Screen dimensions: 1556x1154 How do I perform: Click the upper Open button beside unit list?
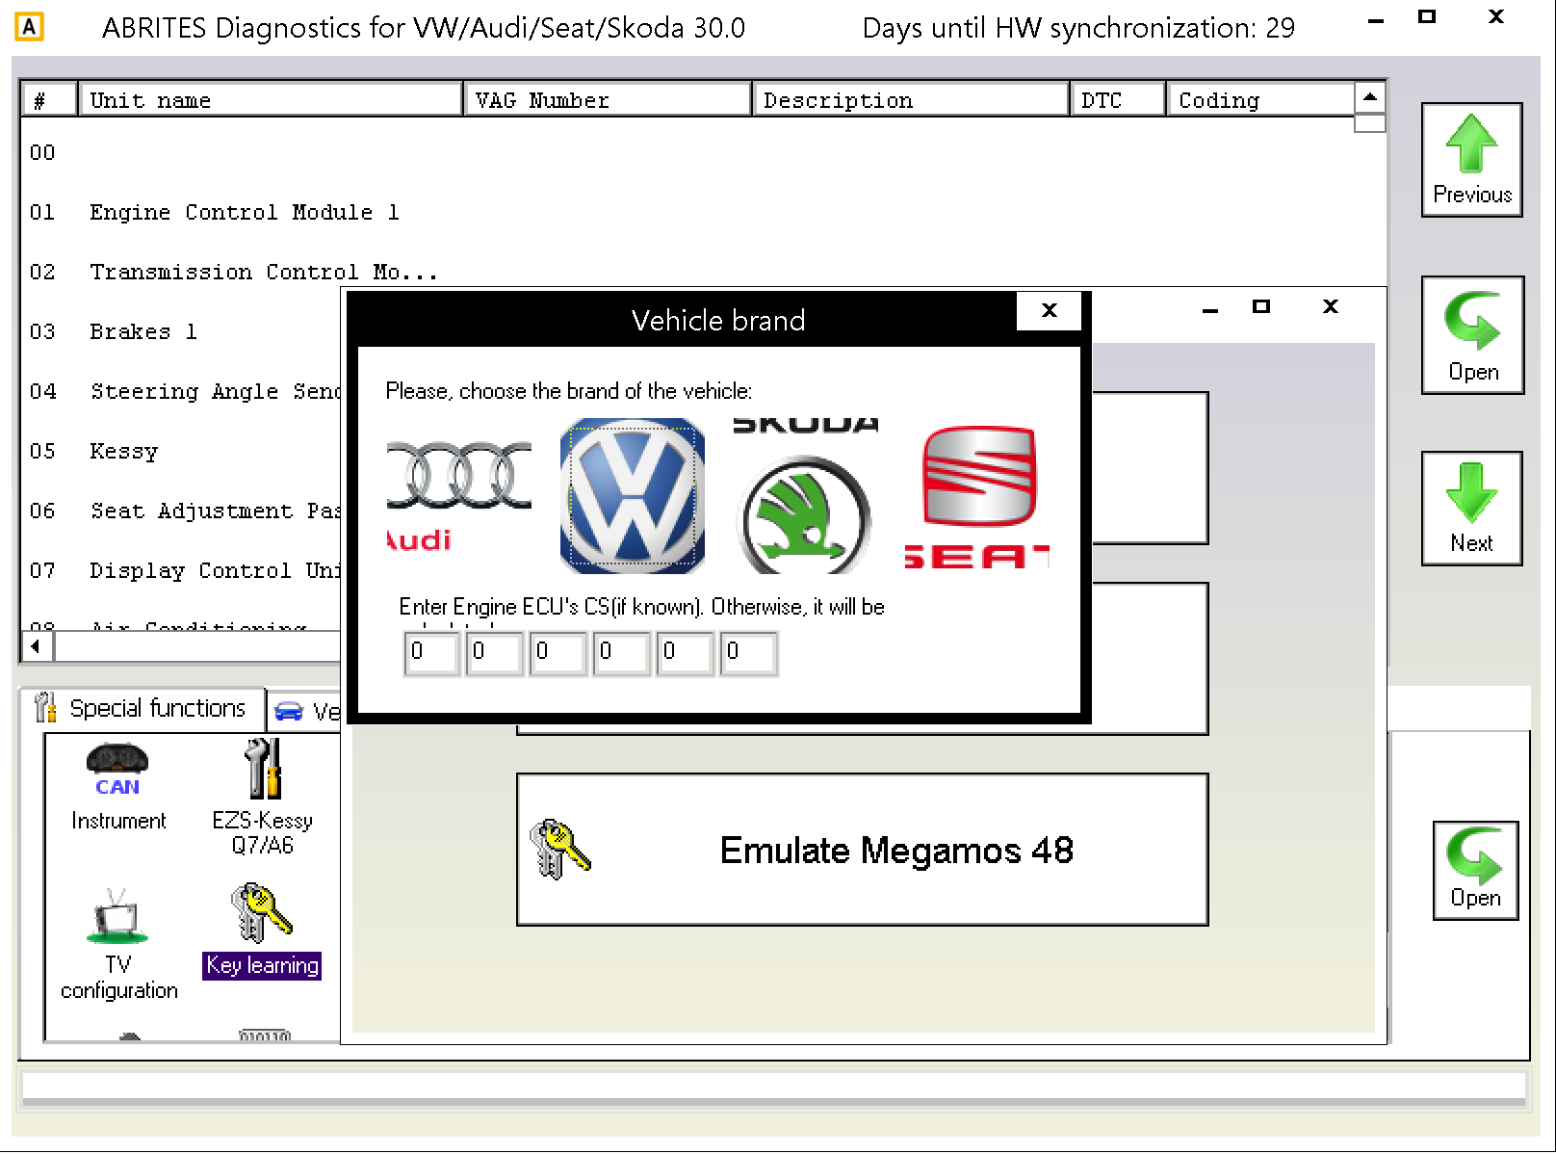(x=1472, y=335)
